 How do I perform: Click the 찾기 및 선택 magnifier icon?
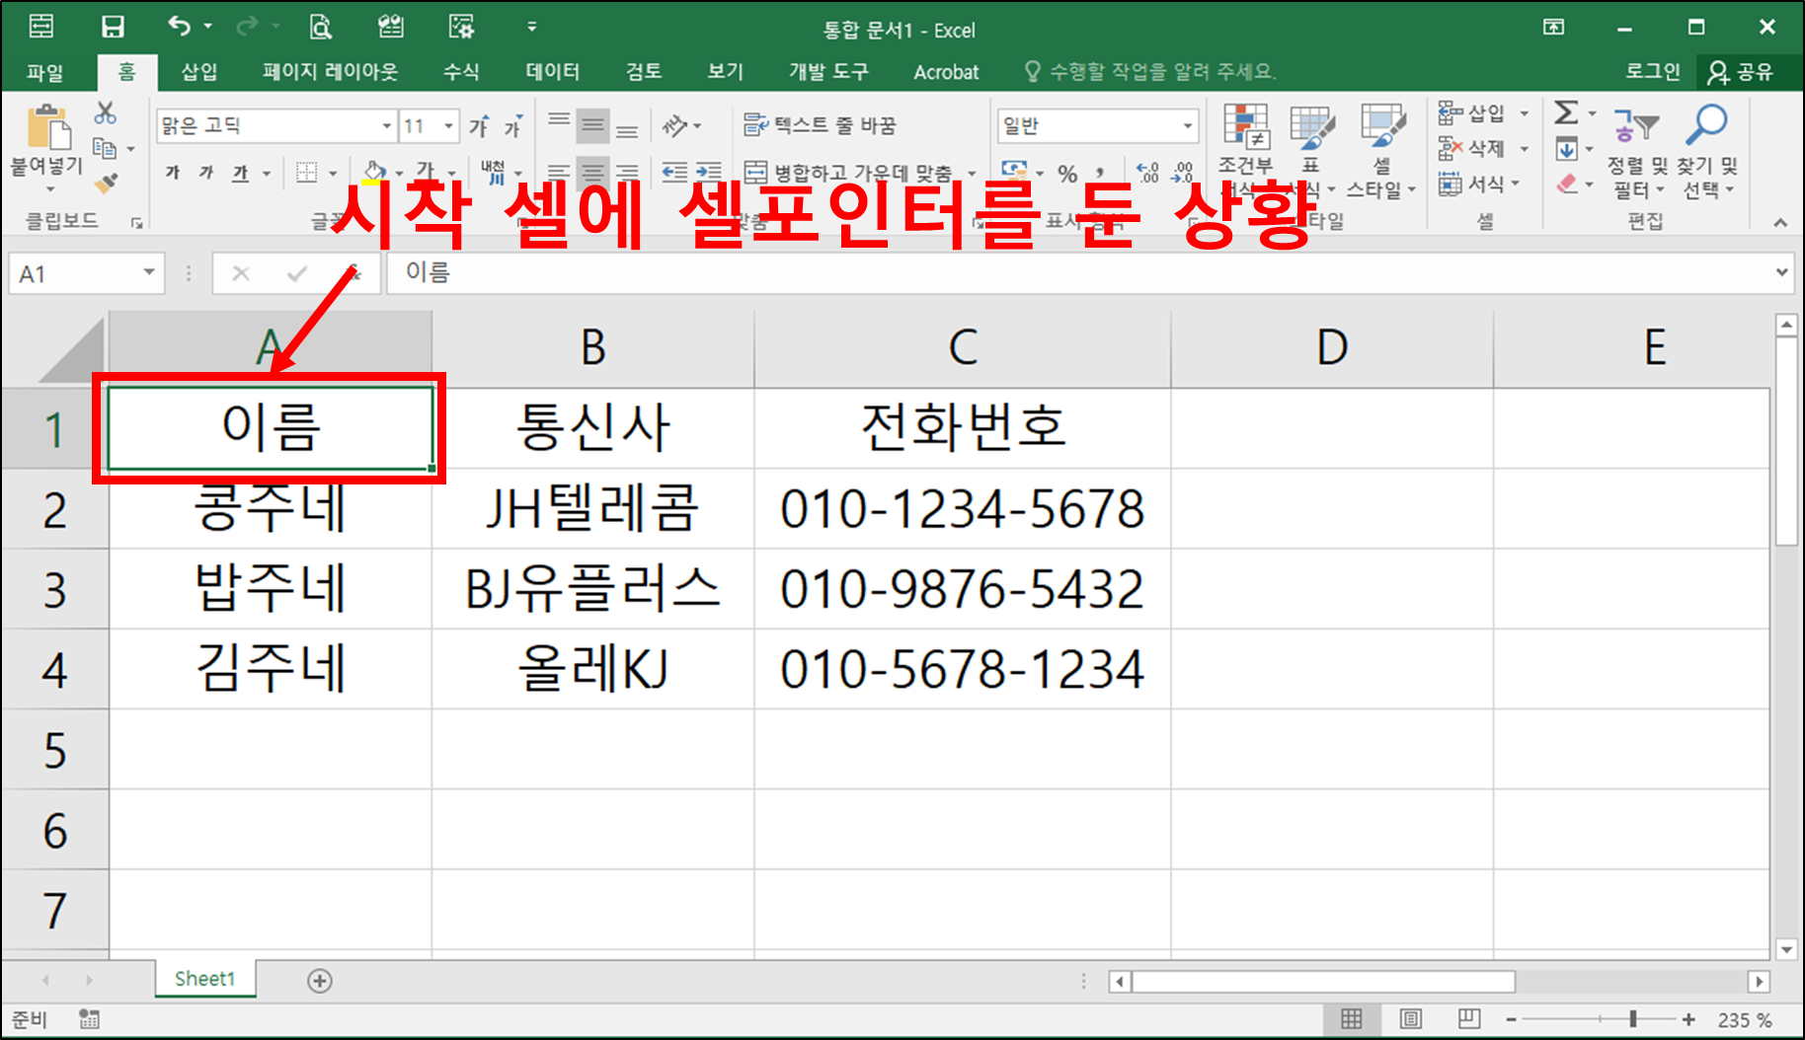point(1707,123)
